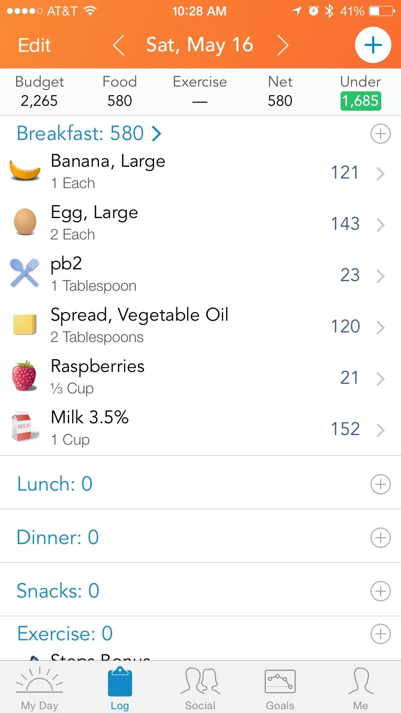This screenshot has height=713, width=401.
Task: Open Milk 3.5% entry chevron
Action: click(x=381, y=430)
